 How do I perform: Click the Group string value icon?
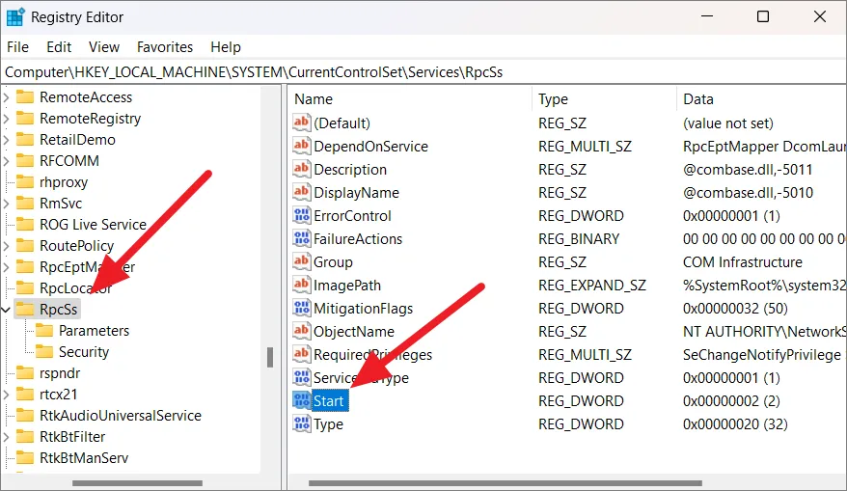[x=301, y=262]
